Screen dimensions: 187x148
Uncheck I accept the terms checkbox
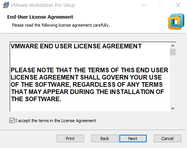point(12,121)
